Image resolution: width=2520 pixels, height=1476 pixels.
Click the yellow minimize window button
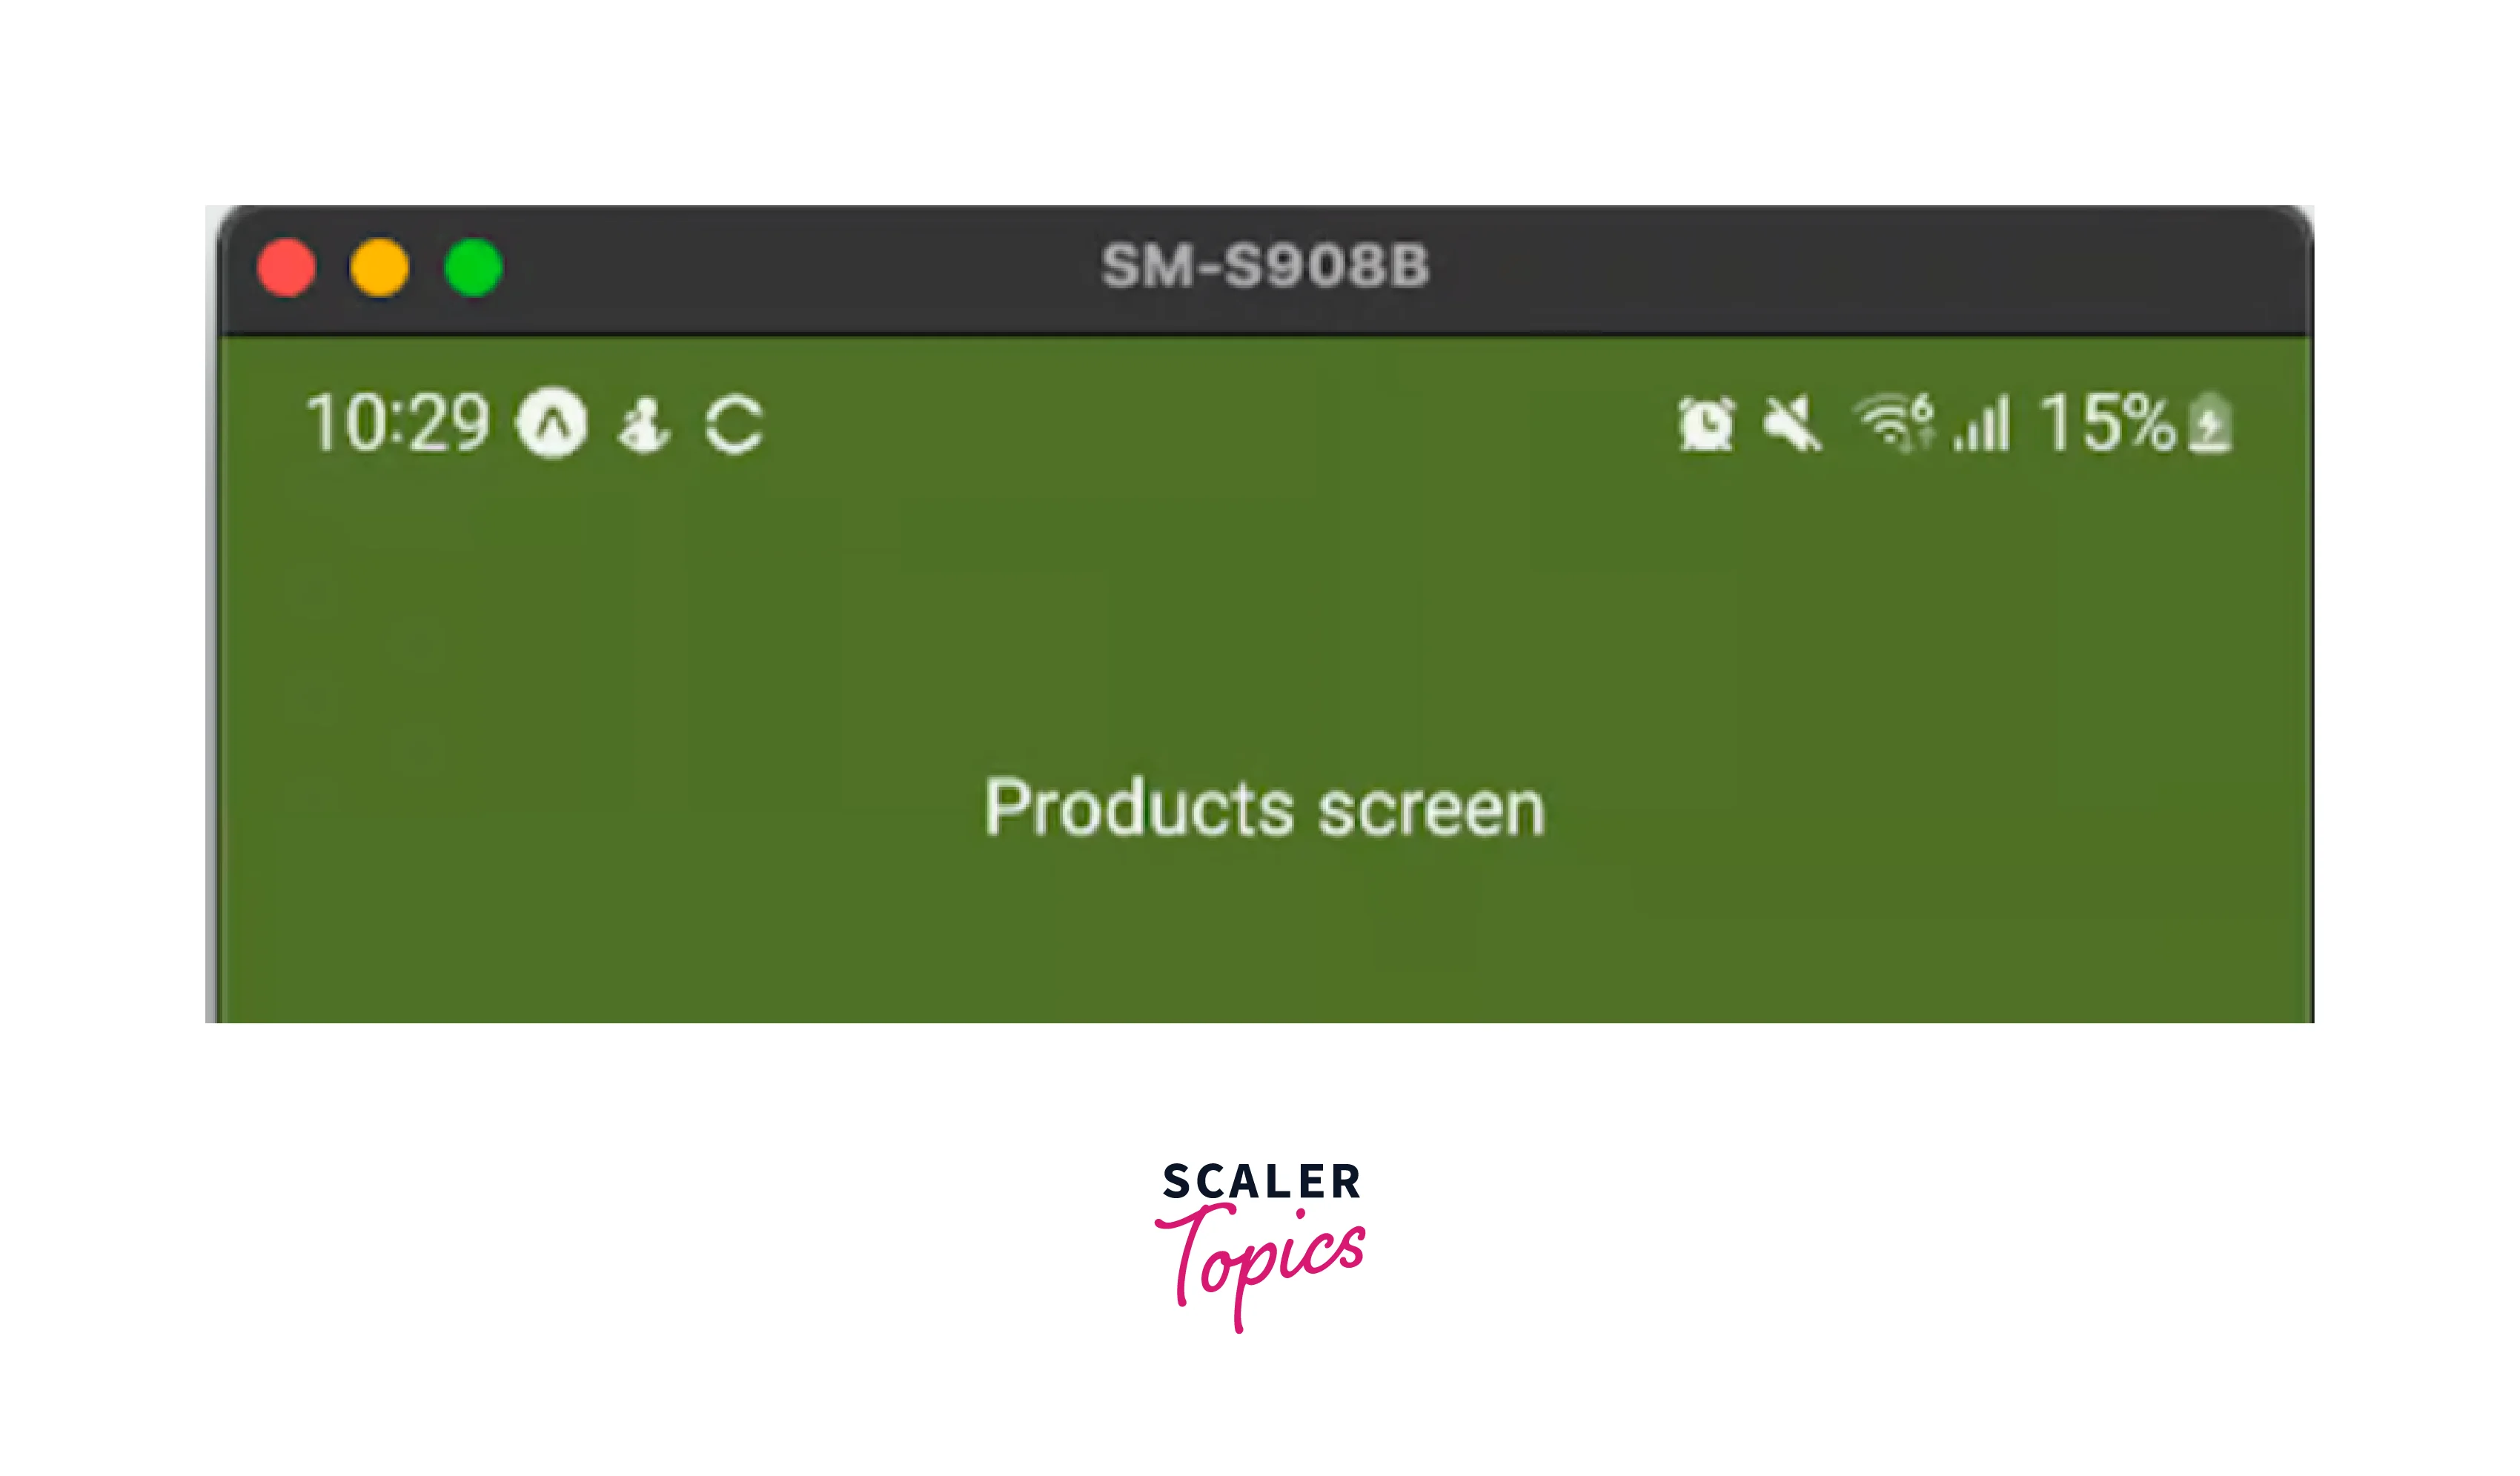pyautogui.click(x=379, y=268)
